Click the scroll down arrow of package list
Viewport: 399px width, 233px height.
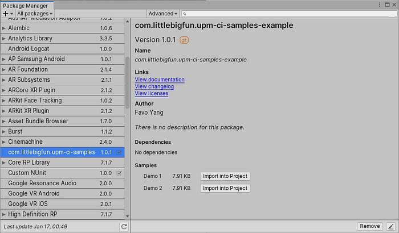pyautogui.click(x=127, y=217)
